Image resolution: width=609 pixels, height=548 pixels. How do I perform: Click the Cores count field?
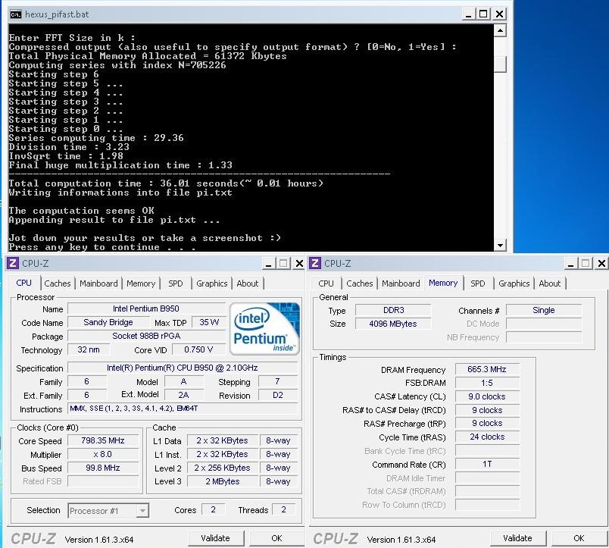coord(214,510)
